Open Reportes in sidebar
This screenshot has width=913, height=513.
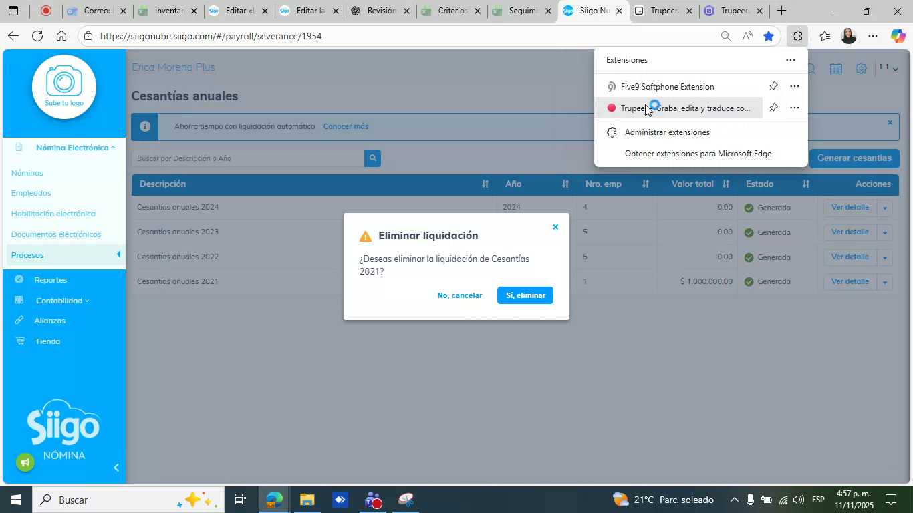50,280
